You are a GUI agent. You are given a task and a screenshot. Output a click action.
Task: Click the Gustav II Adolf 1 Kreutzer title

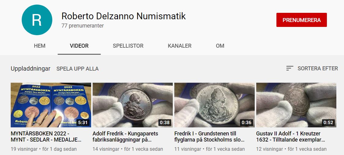point(290,137)
